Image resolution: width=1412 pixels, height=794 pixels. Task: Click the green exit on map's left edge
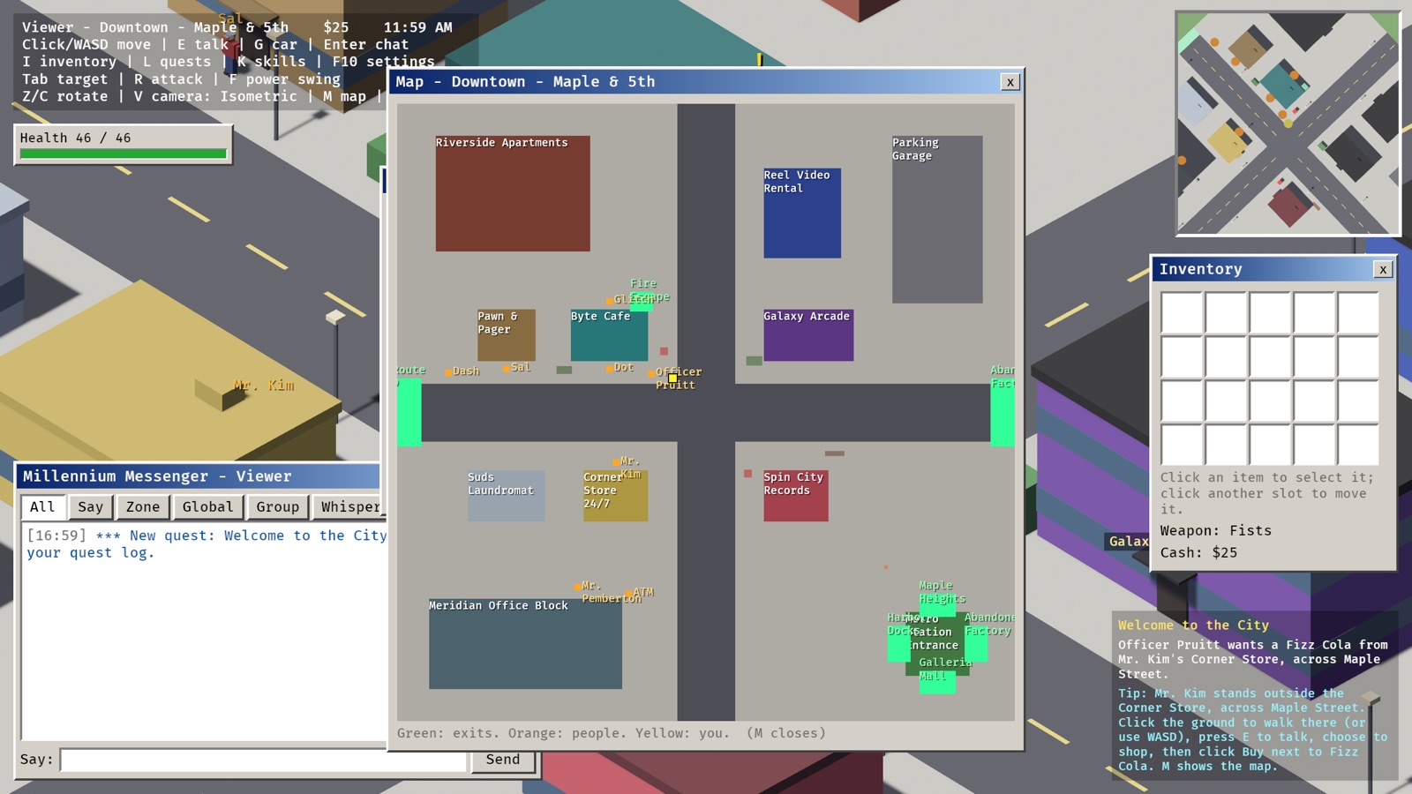click(409, 413)
